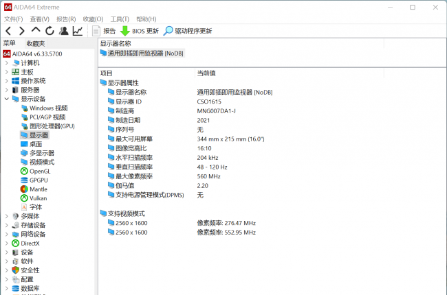447x295 pixels.
Task: Click the BIOS 更新 green arrow button
Action: pyautogui.click(x=140, y=31)
